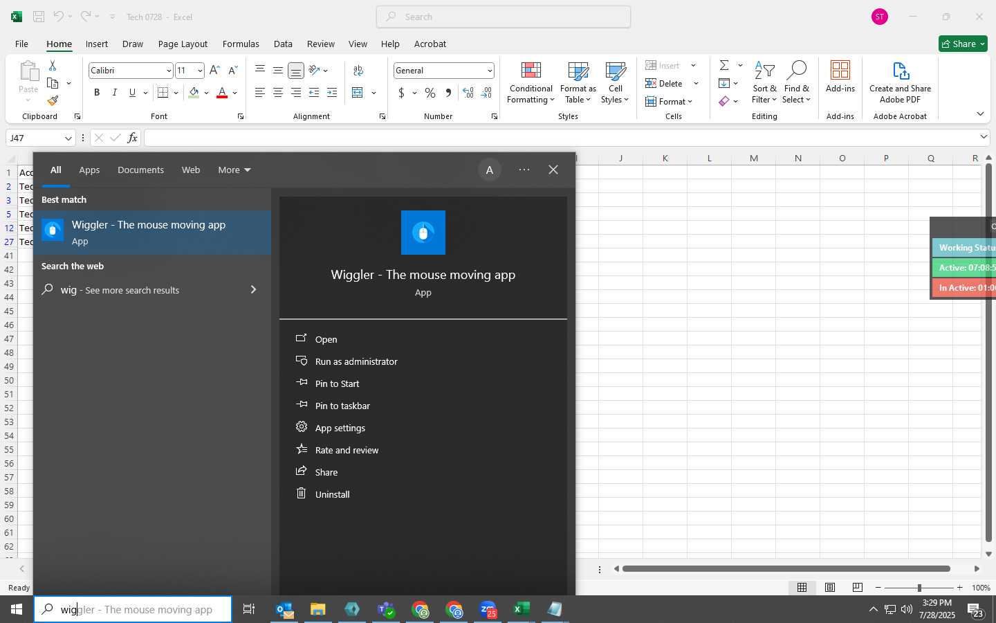The height and width of the screenshot is (623, 996).
Task: Open the Data ribbon tab
Action: click(x=283, y=44)
